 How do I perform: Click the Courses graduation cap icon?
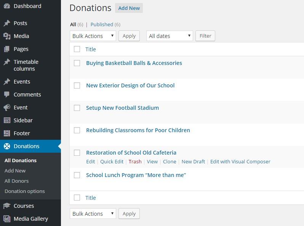(7, 206)
